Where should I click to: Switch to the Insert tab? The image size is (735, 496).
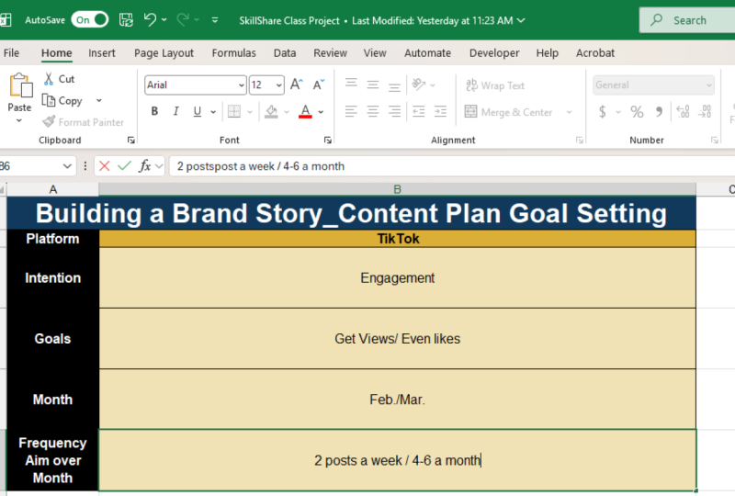102,53
